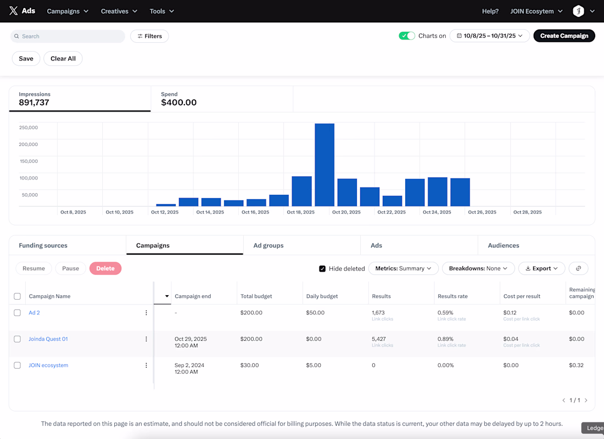604x439 pixels.
Task: Click the Resume button
Action: 33,268
